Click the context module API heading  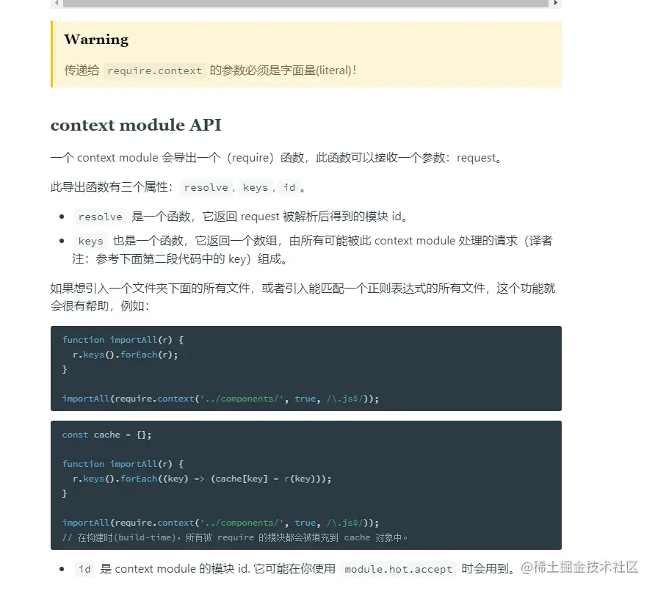click(136, 125)
